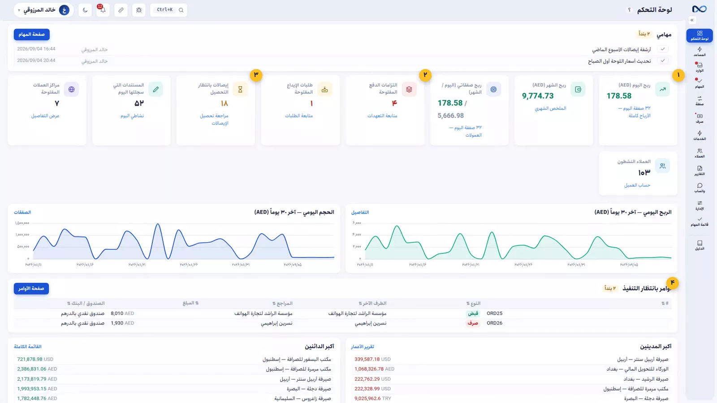The width and height of the screenshot is (717, 403).
Task: Sort orders table by المراجع column
Action: pos(282,304)
